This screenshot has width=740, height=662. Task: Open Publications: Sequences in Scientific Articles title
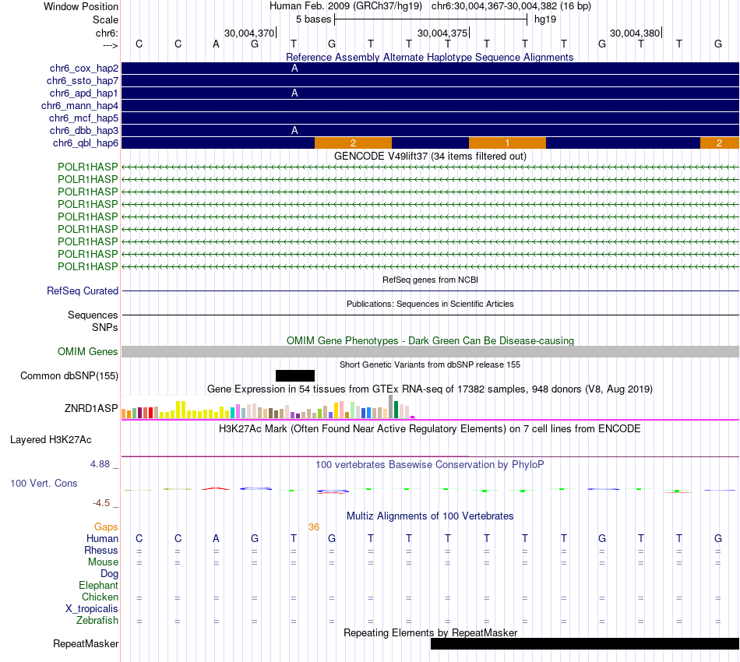tap(430, 304)
